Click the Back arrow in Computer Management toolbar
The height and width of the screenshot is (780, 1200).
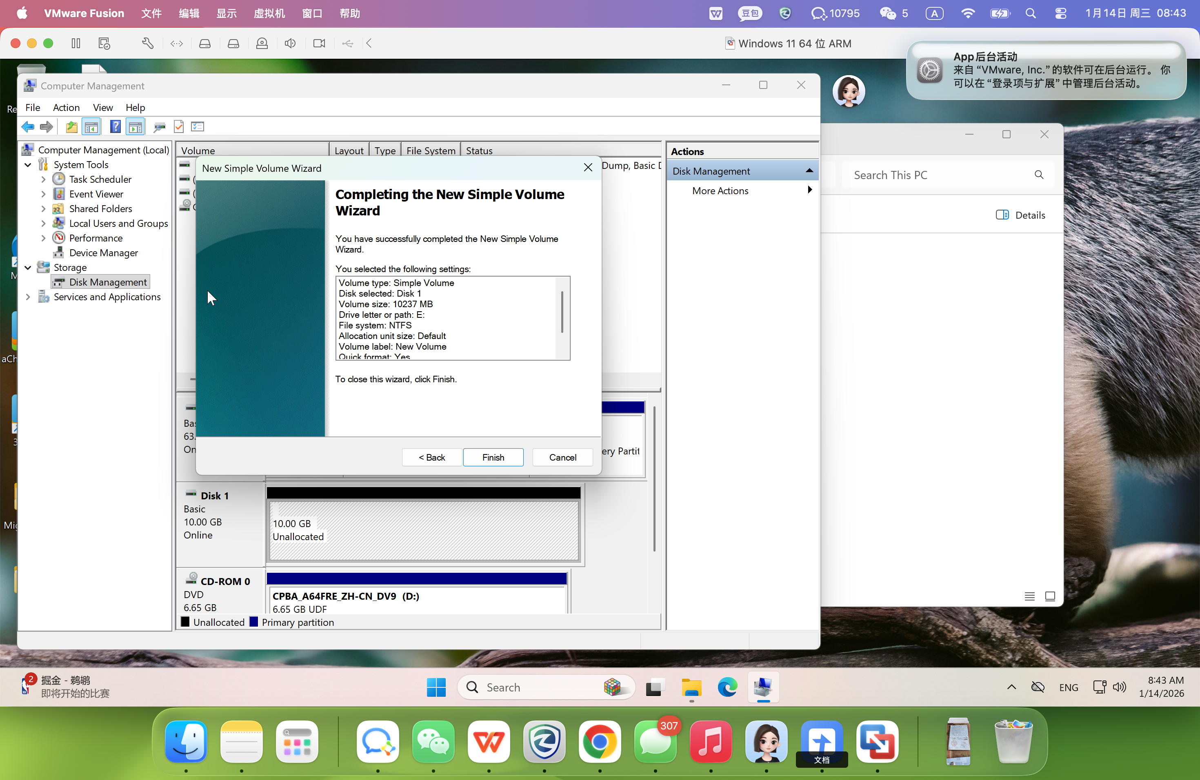point(28,127)
